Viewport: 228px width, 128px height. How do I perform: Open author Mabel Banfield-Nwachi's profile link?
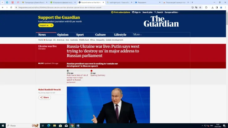49,90
